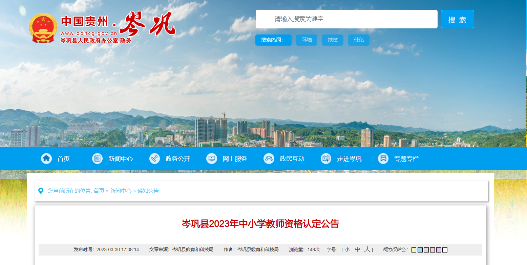Click the 岑巩 calligraphy site title
The width and height of the screenshot is (527, 265).
pos(147,24)
